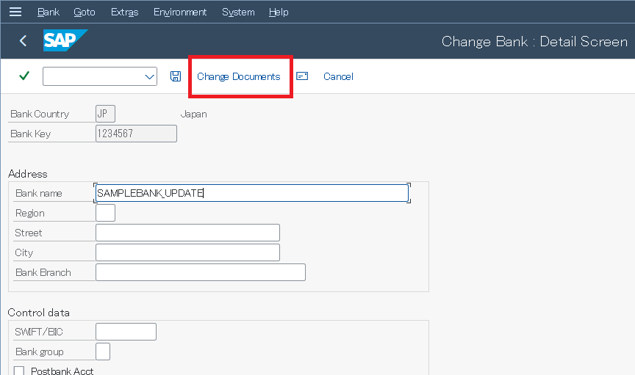This screenshot has height=375, width=635.
Task: Click the Street input field
Action: coord(187,233)
